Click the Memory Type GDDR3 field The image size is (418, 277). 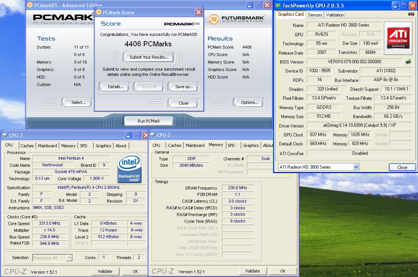coord(323,107)
